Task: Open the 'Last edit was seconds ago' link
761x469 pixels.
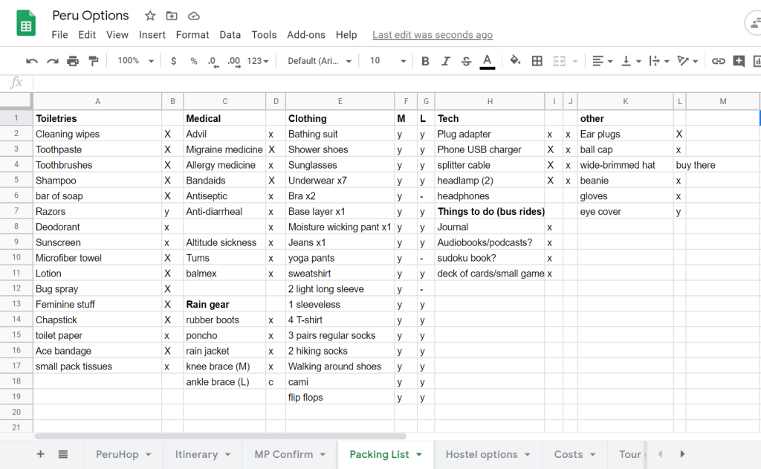Action: (x=432, y=35)
